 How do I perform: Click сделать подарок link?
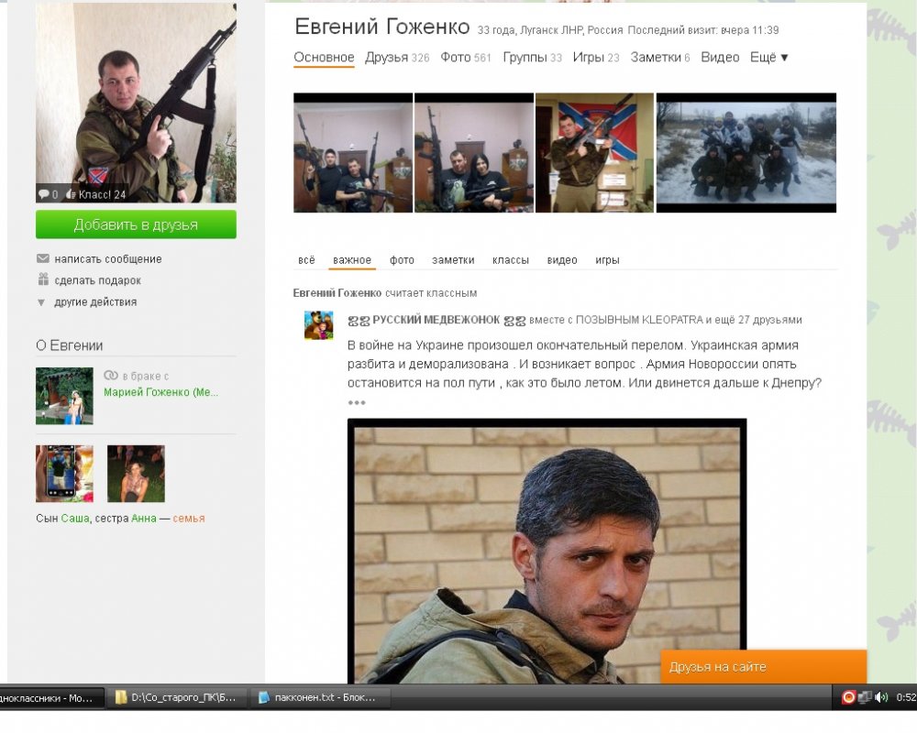tap(98, 280)
